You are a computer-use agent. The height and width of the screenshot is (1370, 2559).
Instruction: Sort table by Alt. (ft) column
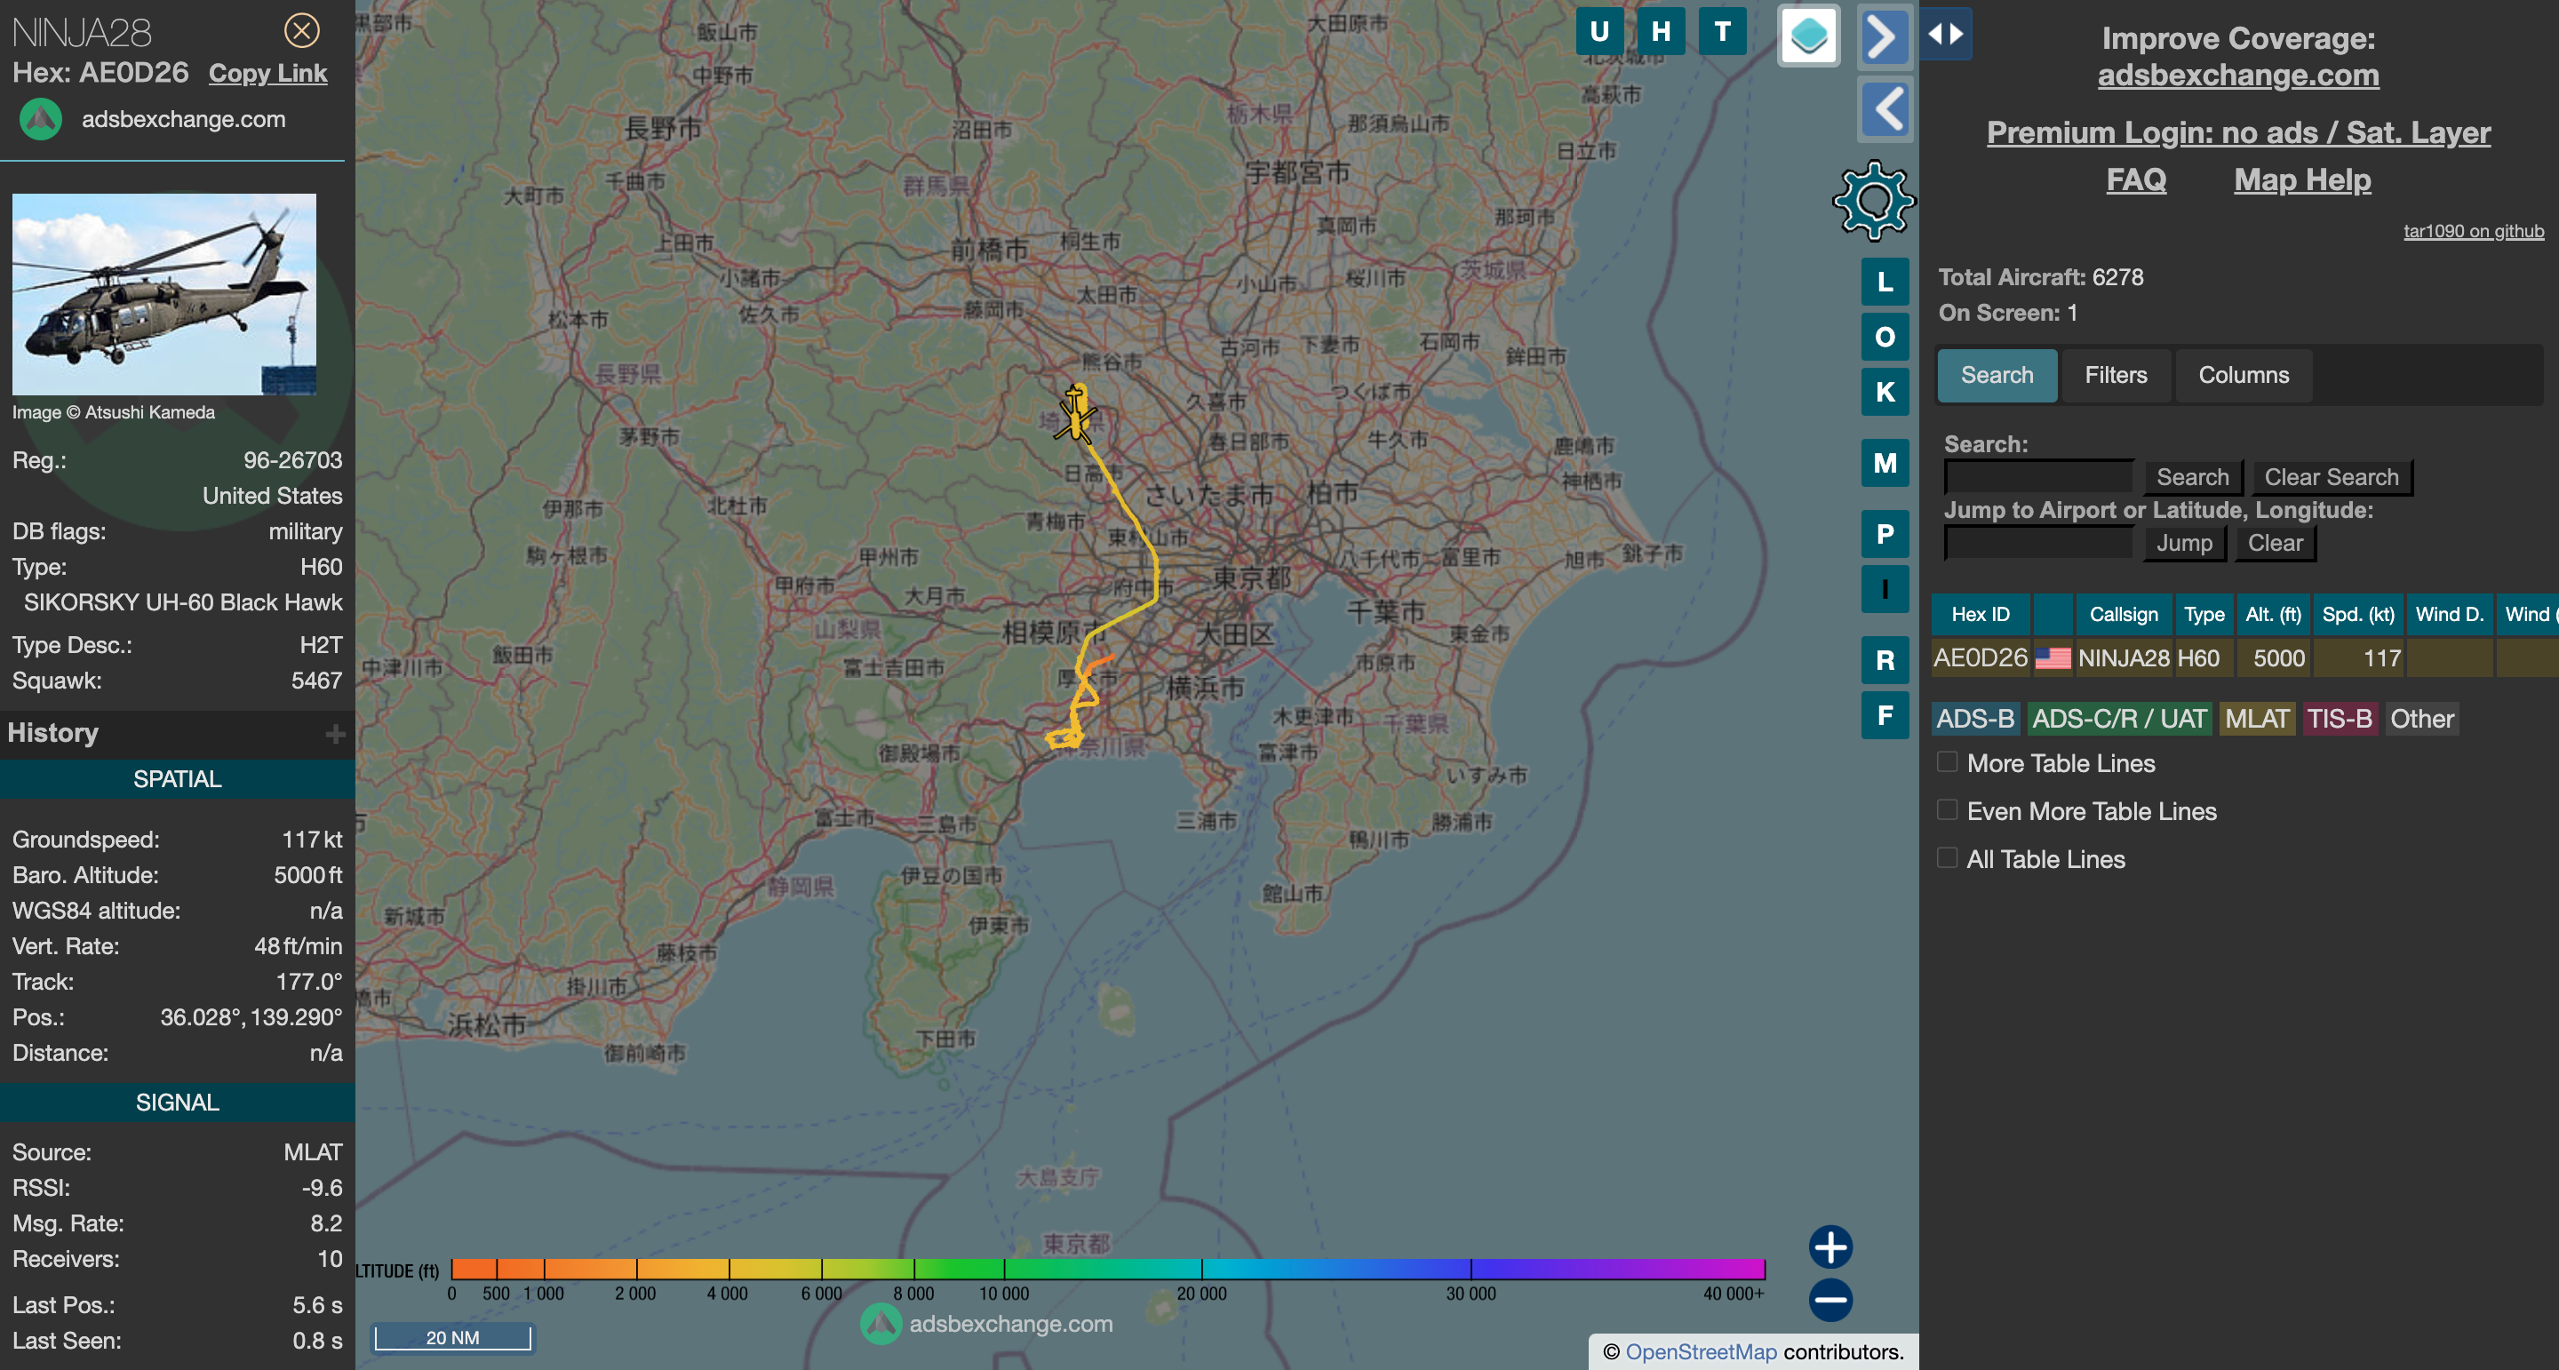coord(2273,614)
